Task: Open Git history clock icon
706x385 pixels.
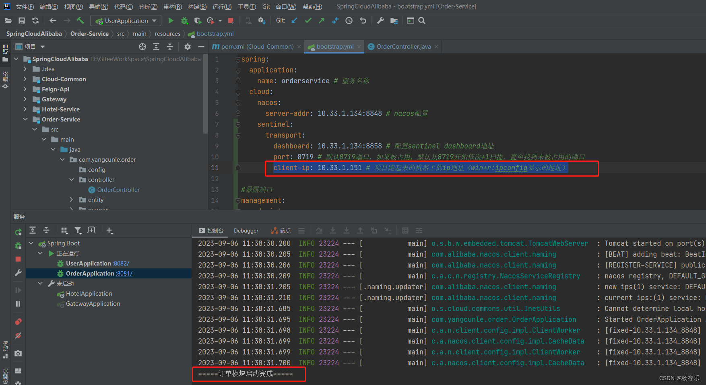Action: tap(349, 21)
